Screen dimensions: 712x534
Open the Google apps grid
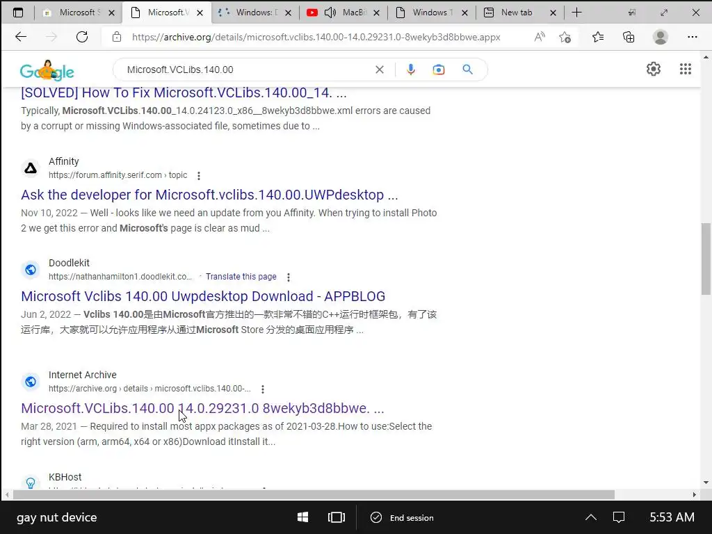[685, 69]
